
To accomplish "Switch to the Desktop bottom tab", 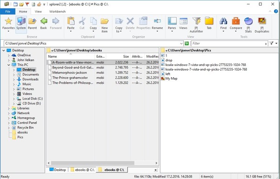I will tap(58, 170).
